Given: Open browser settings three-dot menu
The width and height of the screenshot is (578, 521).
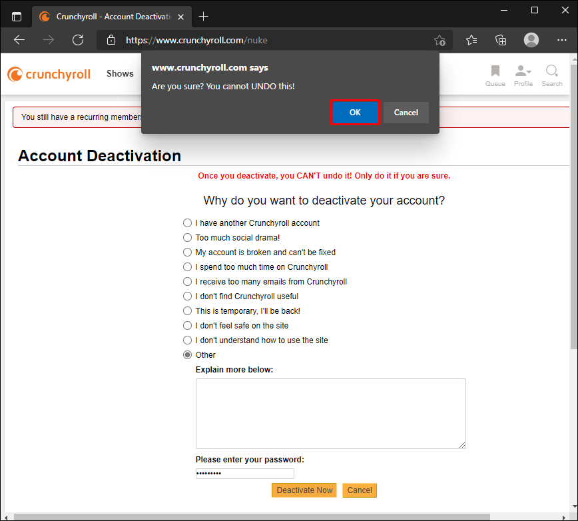Looking at the screenshot, I should [x=562, y=40].
